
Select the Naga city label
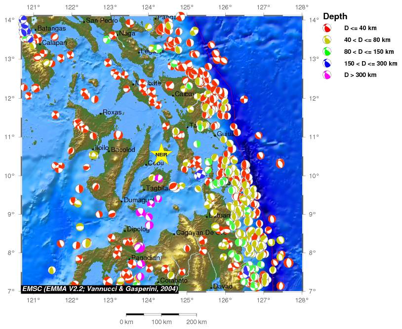pos(127,34)
